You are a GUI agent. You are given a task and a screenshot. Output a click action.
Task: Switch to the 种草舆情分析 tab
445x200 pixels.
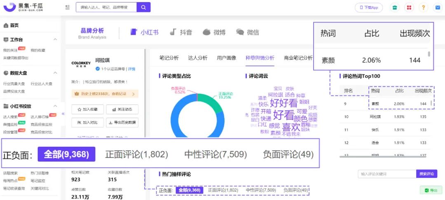pyautogui.click(x=260, y=58)
